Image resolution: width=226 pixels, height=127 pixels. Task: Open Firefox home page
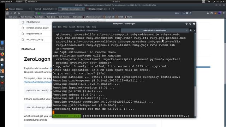coord(19,13)
